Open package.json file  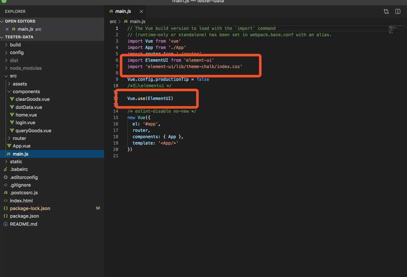pos(52,216)
